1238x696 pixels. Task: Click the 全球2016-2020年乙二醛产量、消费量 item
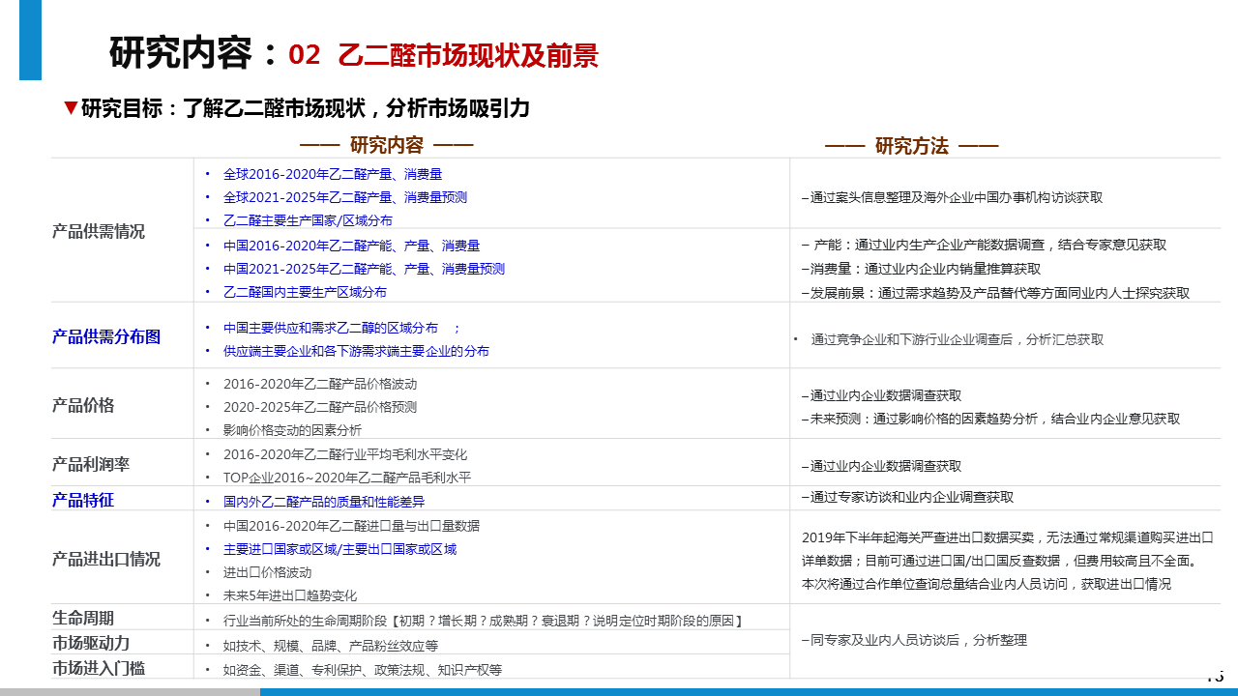(333, 174)
